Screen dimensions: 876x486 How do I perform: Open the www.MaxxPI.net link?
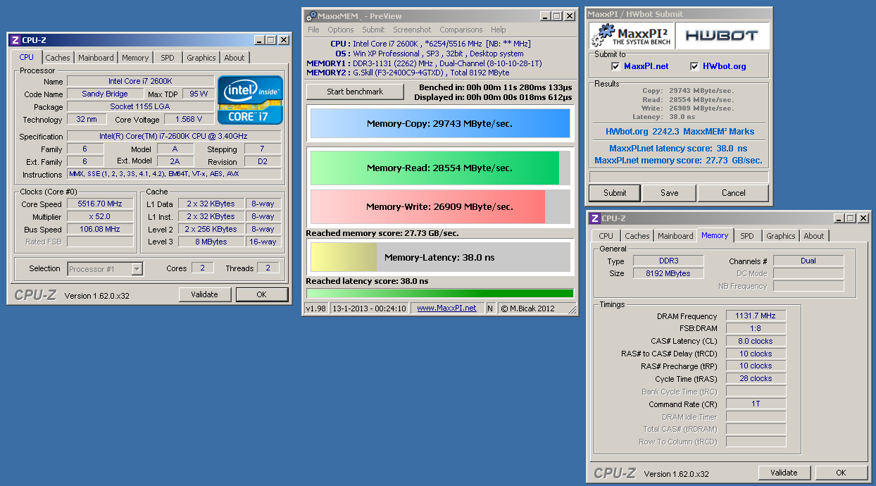click(446, 308)
